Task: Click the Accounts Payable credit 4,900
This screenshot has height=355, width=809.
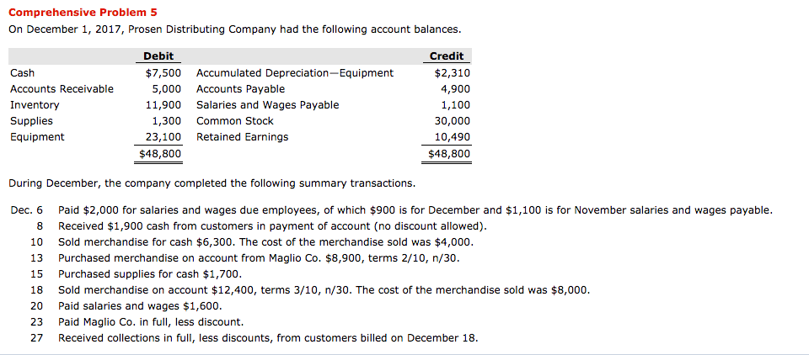Action: tap(455, 89)
